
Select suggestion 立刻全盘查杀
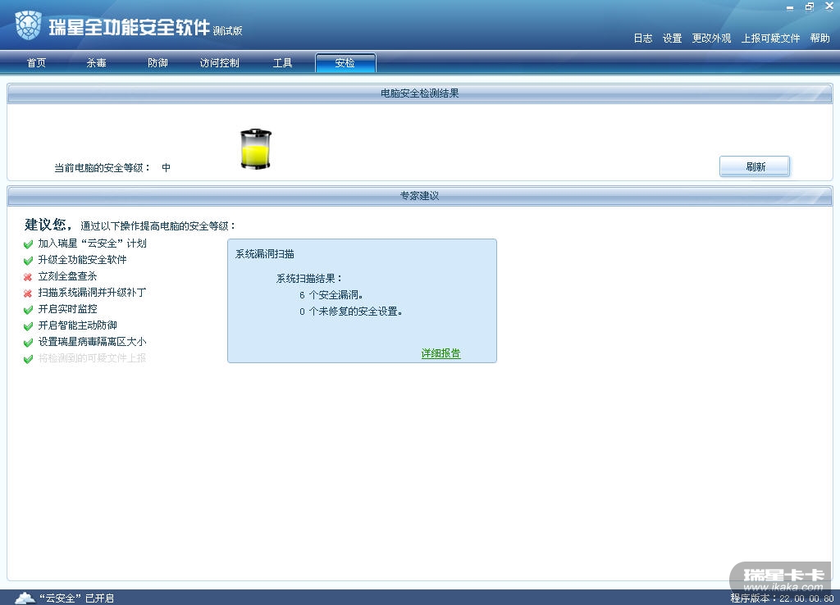pyautogui.click(x=67, y=276)
